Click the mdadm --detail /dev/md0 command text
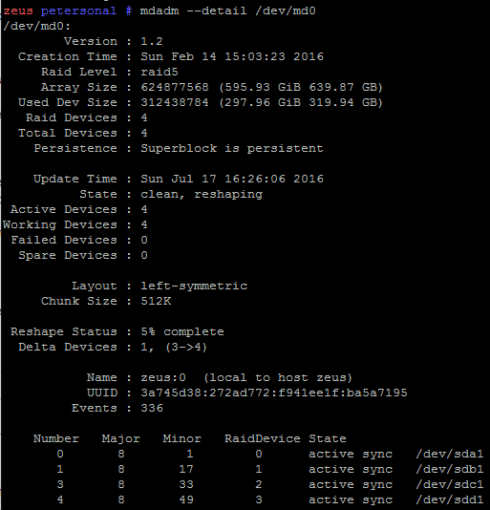 (x=227, y=11)
